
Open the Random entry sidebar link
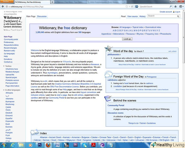tap(10, 51)
